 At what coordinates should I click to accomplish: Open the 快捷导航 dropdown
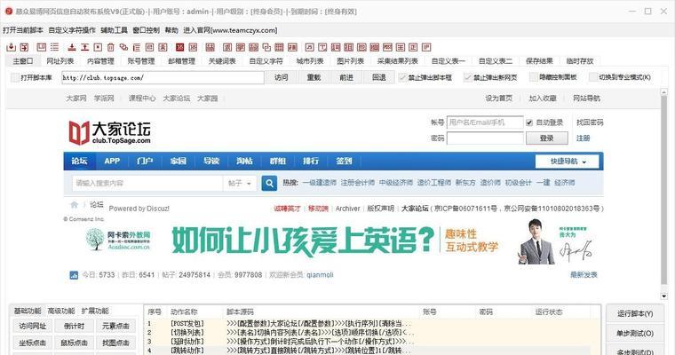point(568,162)
